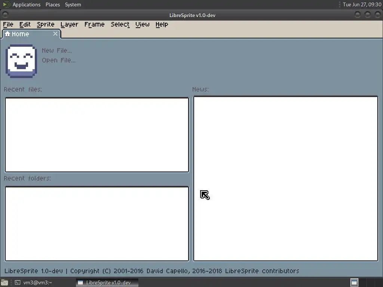Open the Sprite menu
The image size is (383, 287).
coord(45,24)
